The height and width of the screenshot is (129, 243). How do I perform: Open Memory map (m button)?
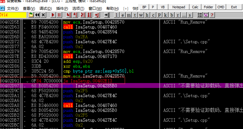pos(129,15)
